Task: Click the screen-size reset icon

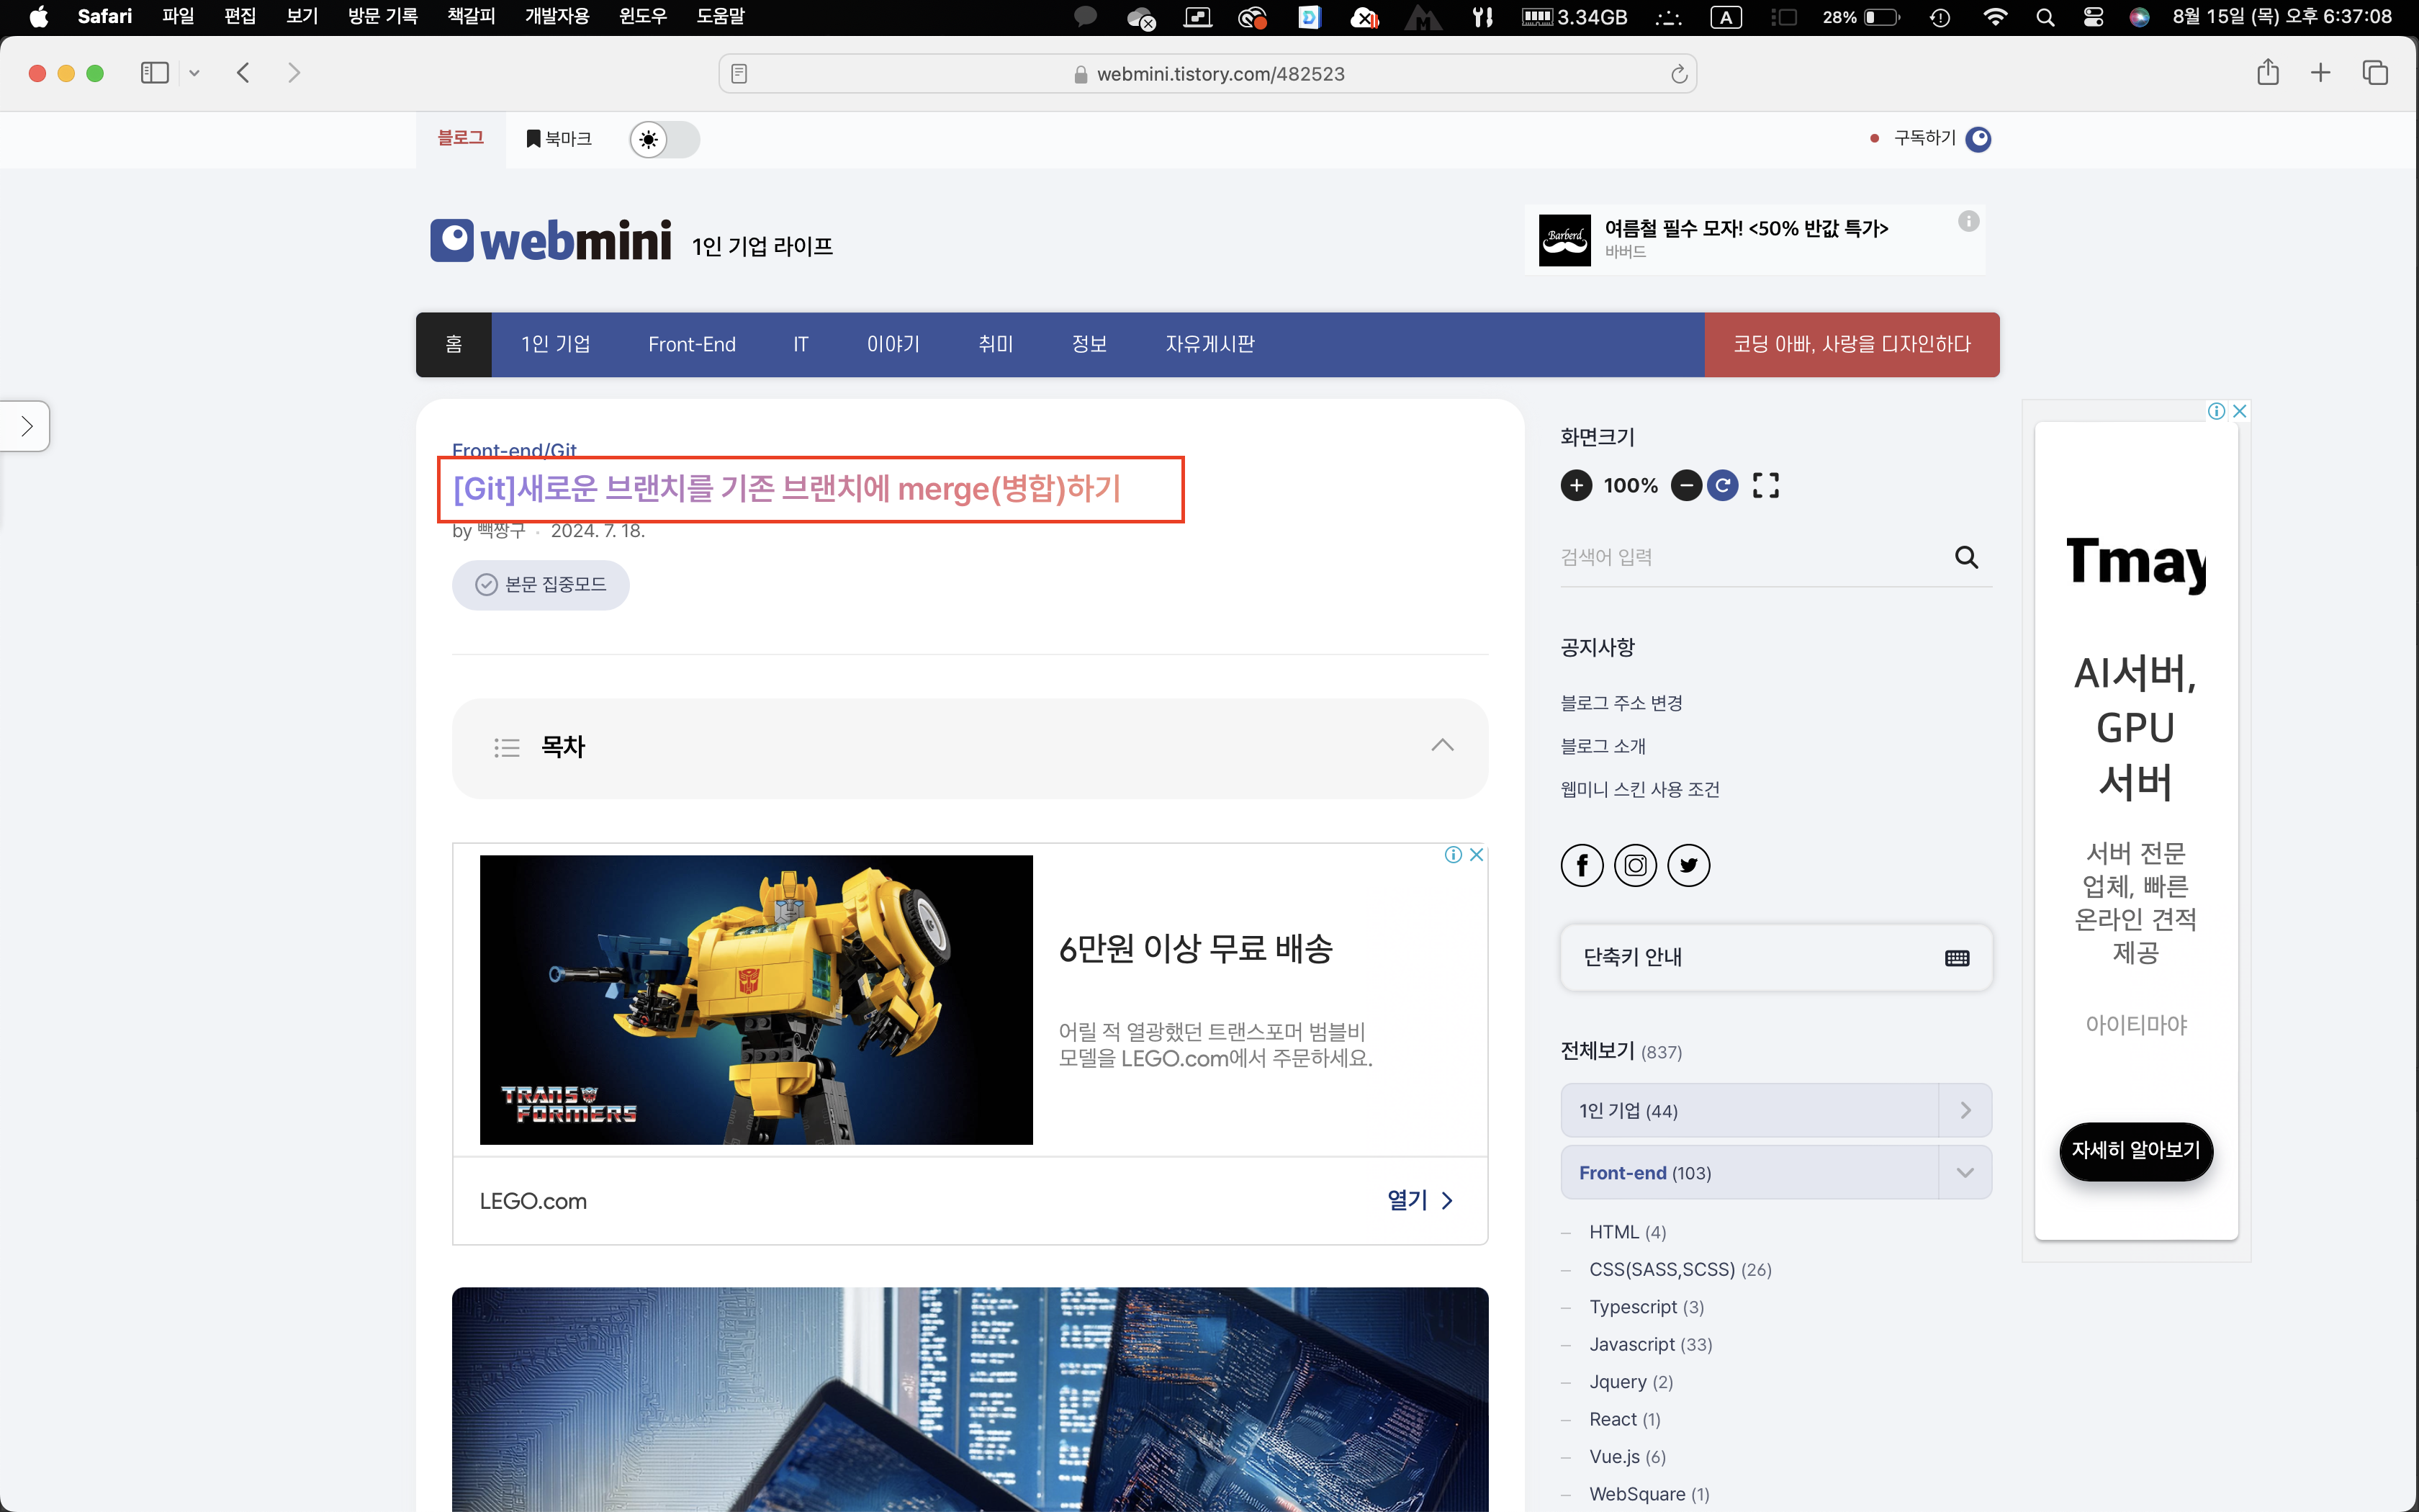Action: [x=1722, y=486]
